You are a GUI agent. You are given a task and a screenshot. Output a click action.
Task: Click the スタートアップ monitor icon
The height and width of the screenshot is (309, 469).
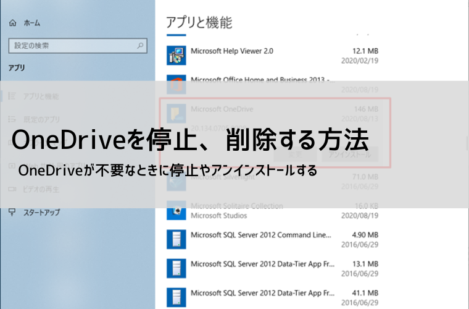[x=12, y=212]
